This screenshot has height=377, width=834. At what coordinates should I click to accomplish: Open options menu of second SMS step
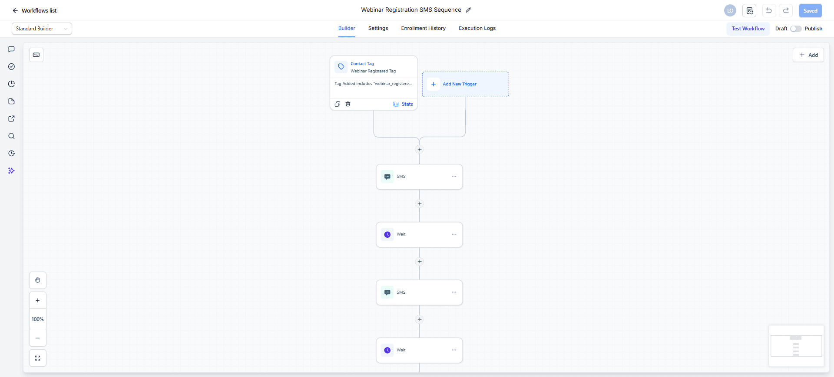pyautogui.click(x=454, y=292)
